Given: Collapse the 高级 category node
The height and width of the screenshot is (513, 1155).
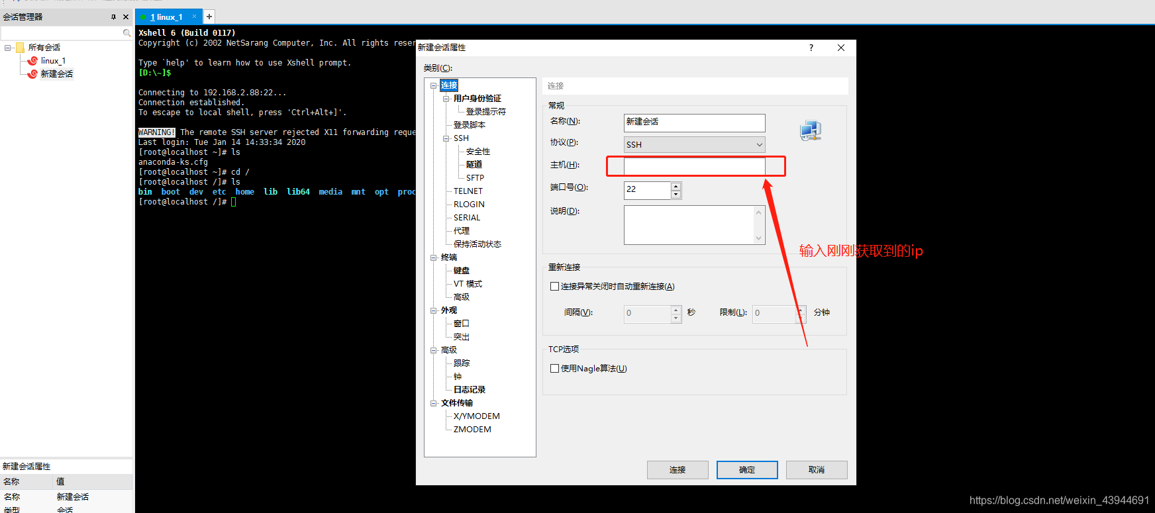Looking at the screenshot, I should pyautogui.click(x=433, y=350).
